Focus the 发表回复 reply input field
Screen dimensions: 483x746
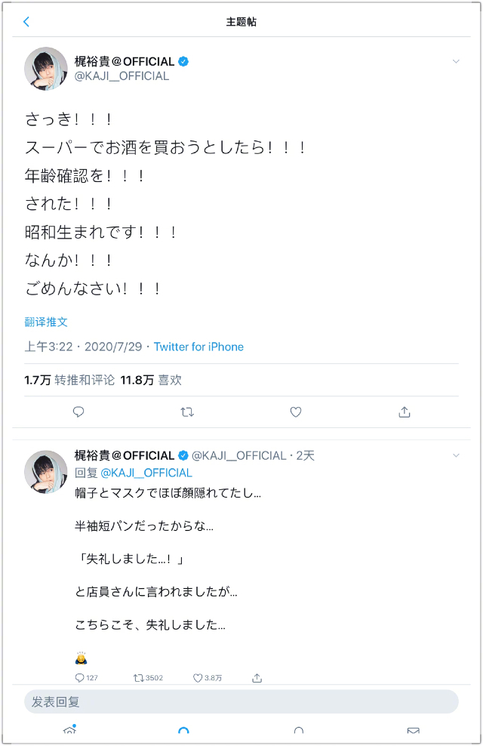click(241, 701)
